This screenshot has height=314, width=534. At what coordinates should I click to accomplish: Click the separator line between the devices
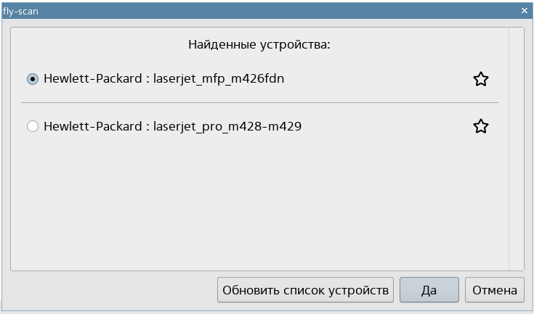click(x=259, y=103)
